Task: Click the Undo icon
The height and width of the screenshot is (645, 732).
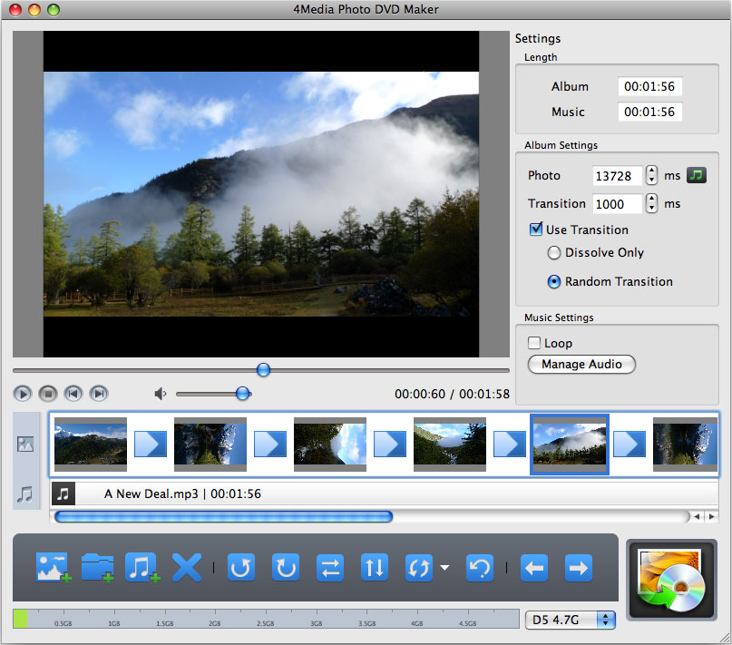Action: click(479, 568)
